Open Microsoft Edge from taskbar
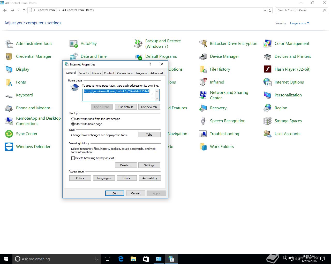Screen dimensions: 331x264 pyautogui.click(x=121, y=259)
